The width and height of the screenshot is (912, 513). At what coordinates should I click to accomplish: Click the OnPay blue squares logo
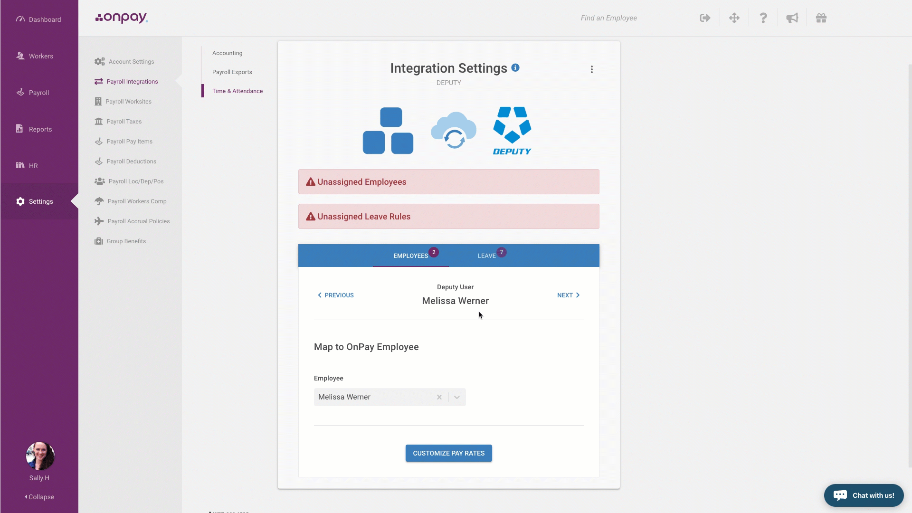pos(388,131)
